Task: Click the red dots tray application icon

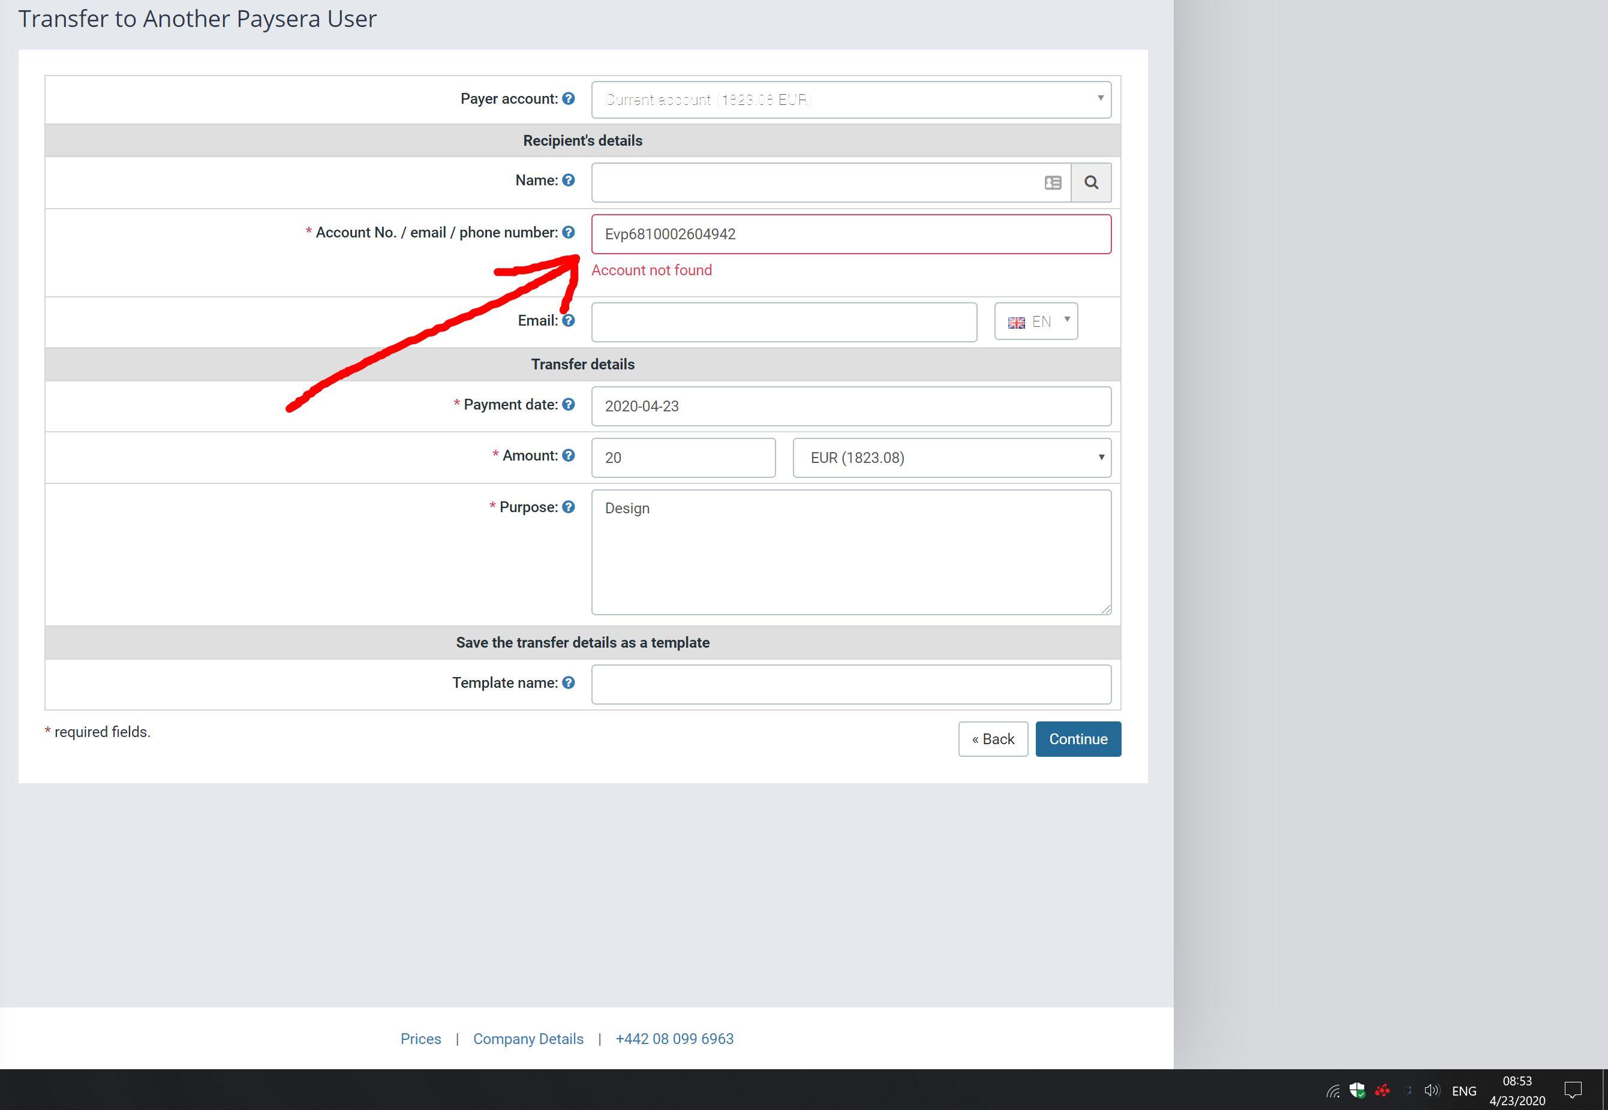Action: pyautogui.click(x=1382, y=1091)
